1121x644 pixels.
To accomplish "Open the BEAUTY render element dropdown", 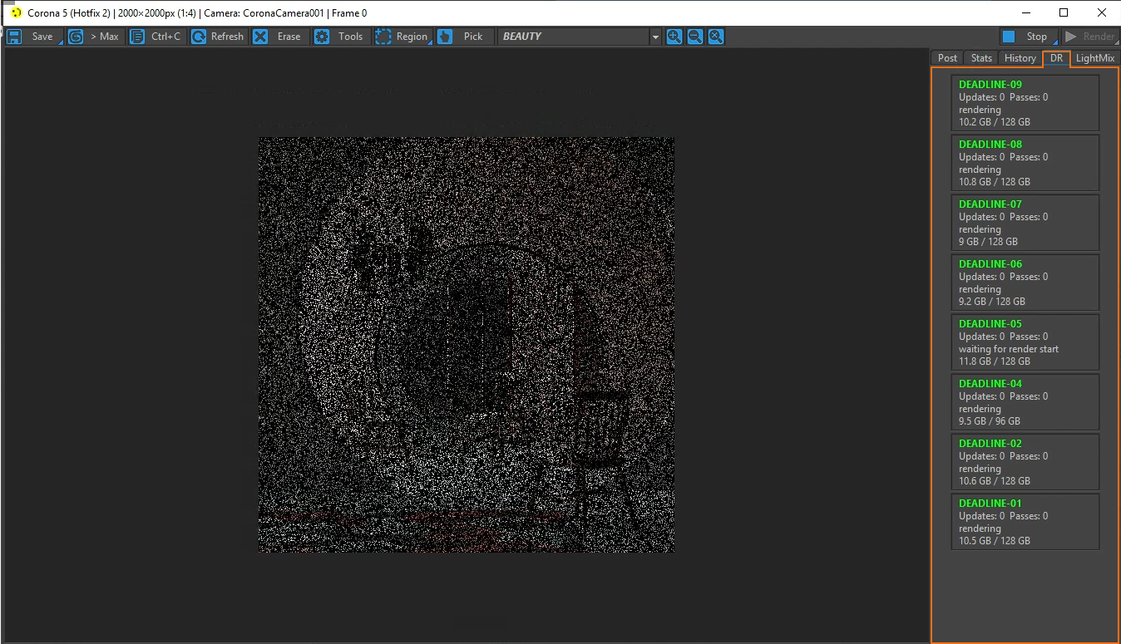I will (655, 37).
